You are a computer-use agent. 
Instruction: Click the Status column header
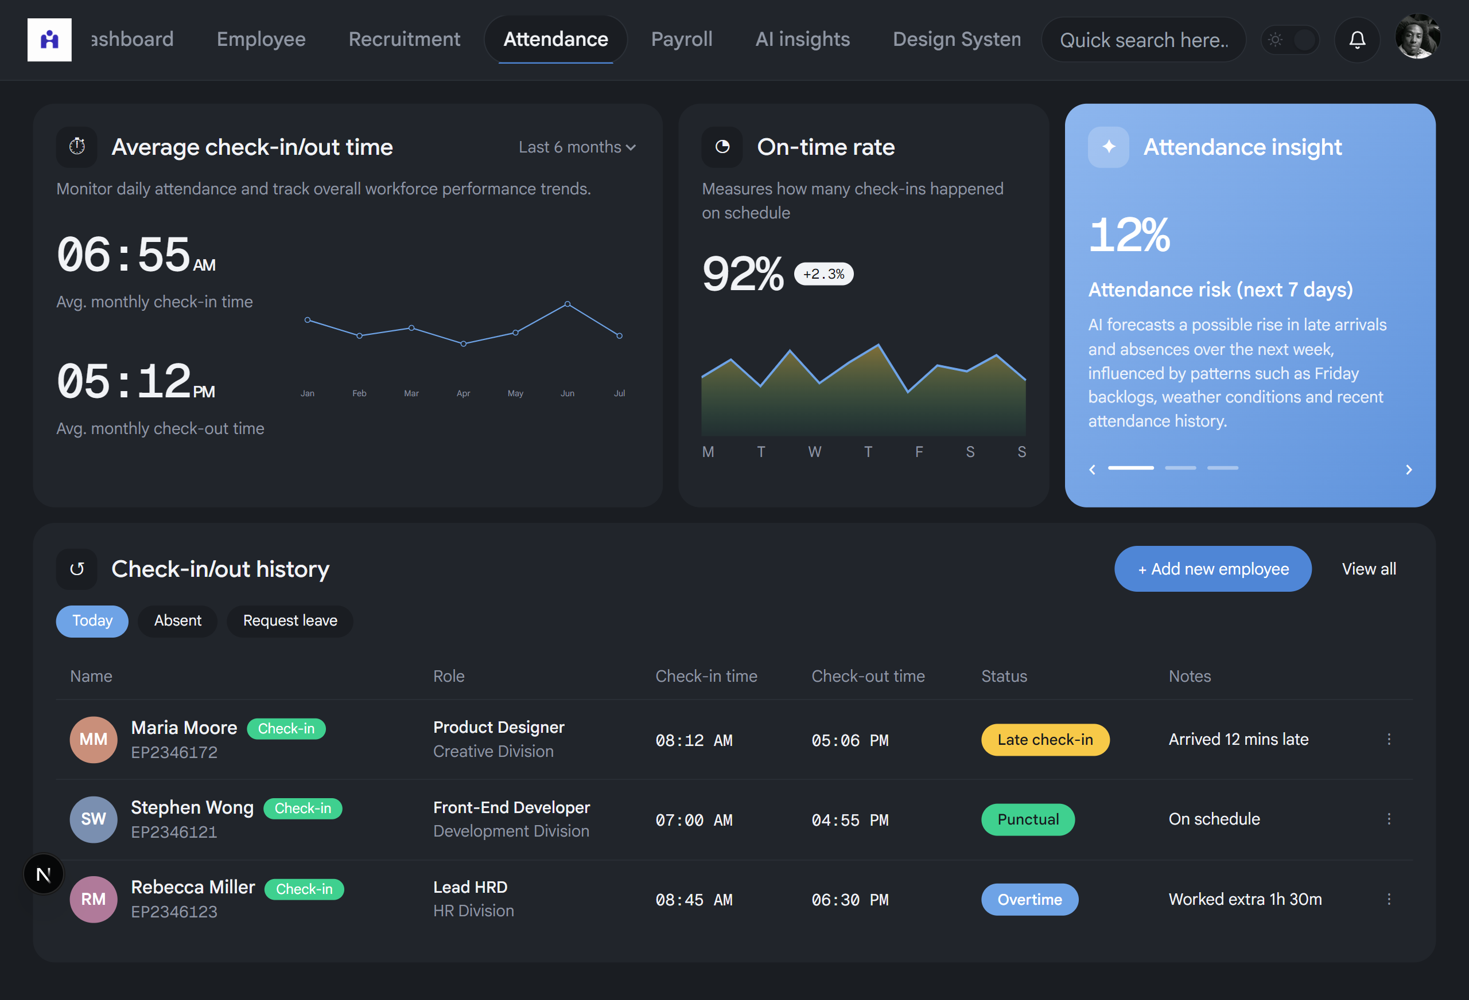click(x=1004, y=677)
